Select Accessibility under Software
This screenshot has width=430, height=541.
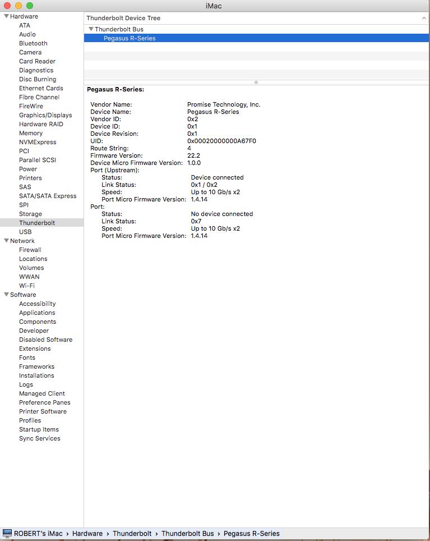click(37, 304)
